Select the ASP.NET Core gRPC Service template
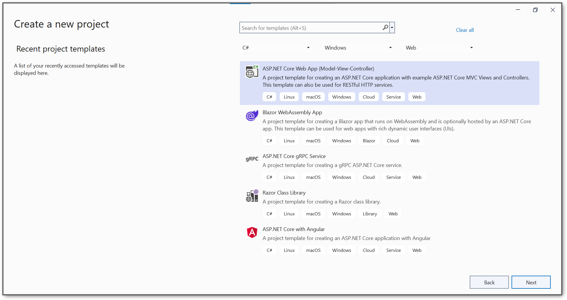Screen dimensions: 567x300 (294, 156)
